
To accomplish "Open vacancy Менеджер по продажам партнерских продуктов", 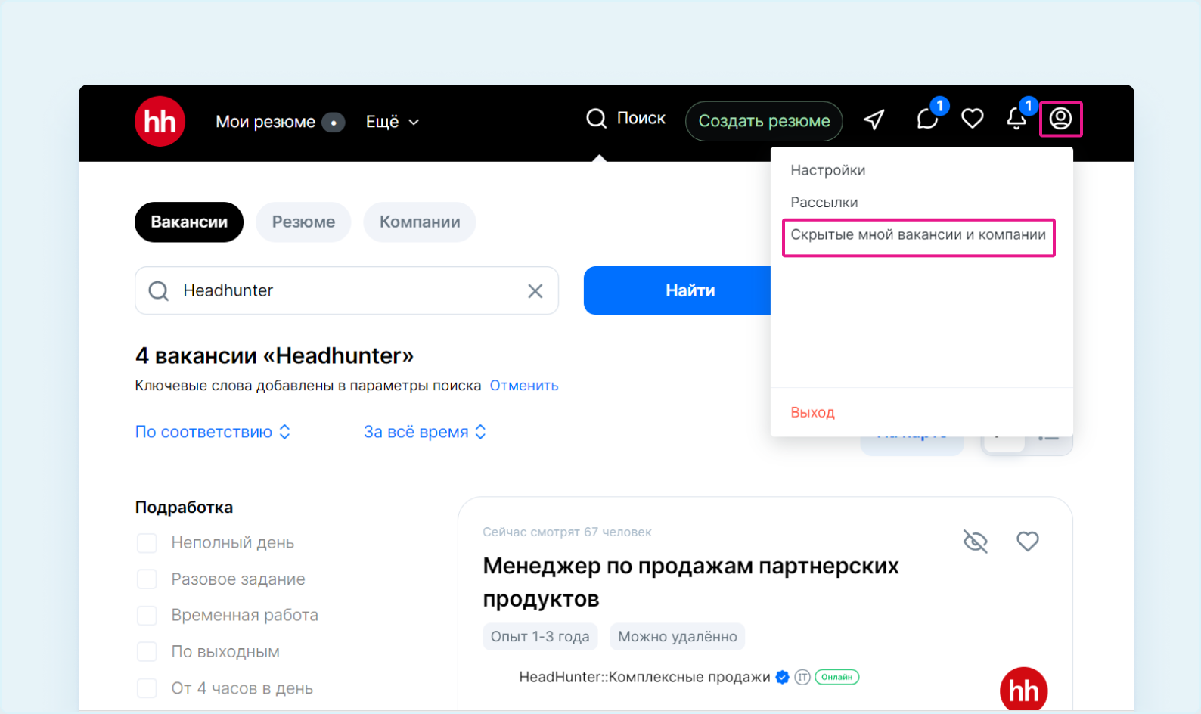I will coord(690,582).
